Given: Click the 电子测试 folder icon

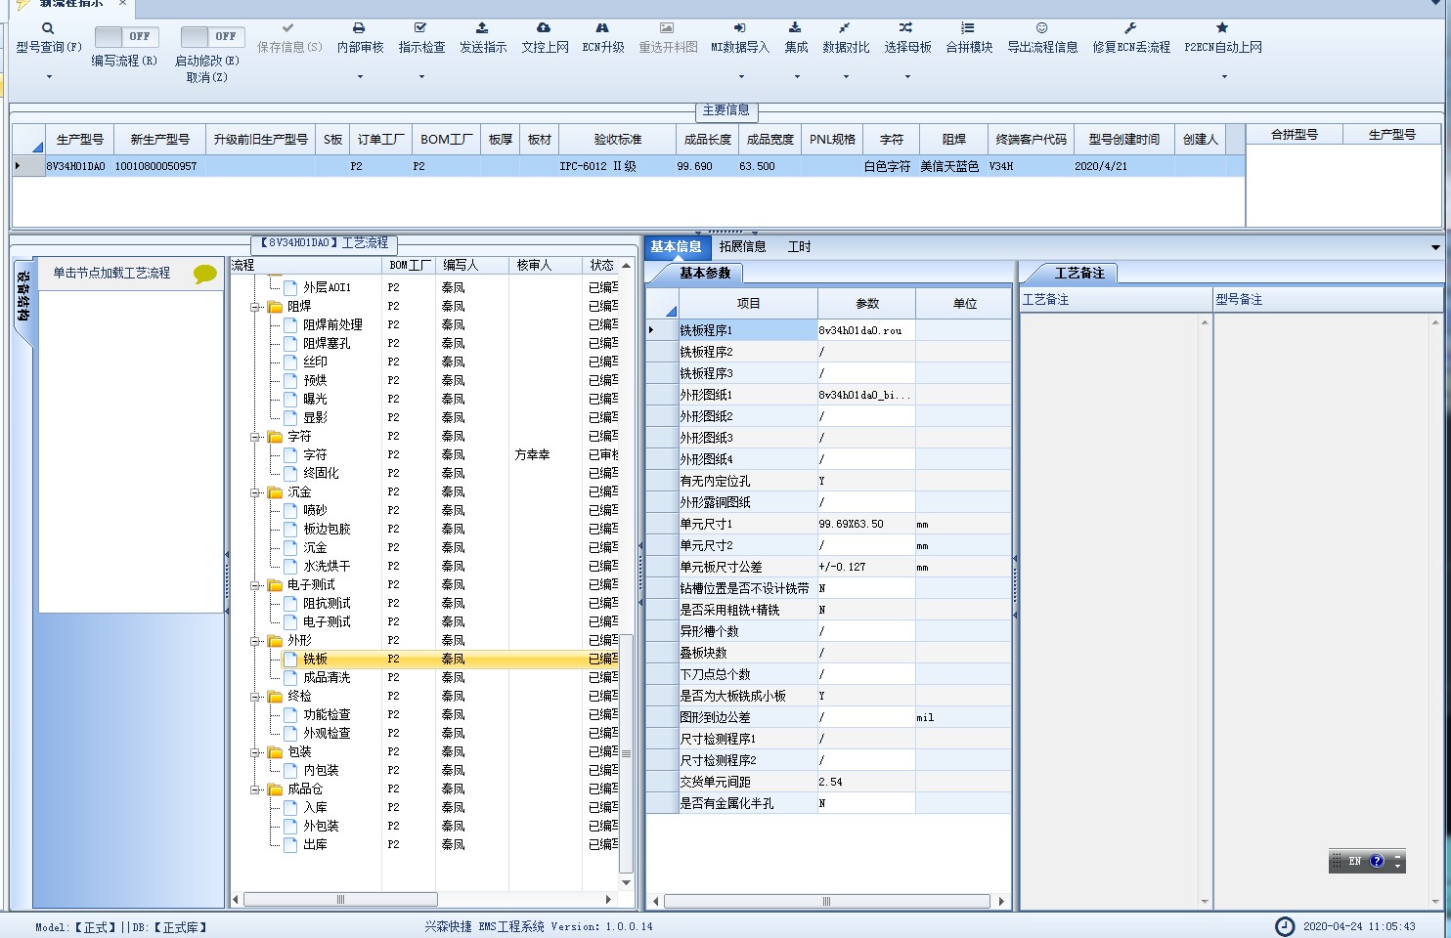Looking at the screenshot, I should pos(275,585).
